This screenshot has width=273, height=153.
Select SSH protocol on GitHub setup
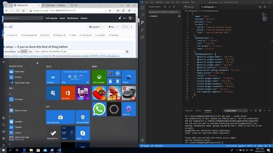[x=30, y=51]
